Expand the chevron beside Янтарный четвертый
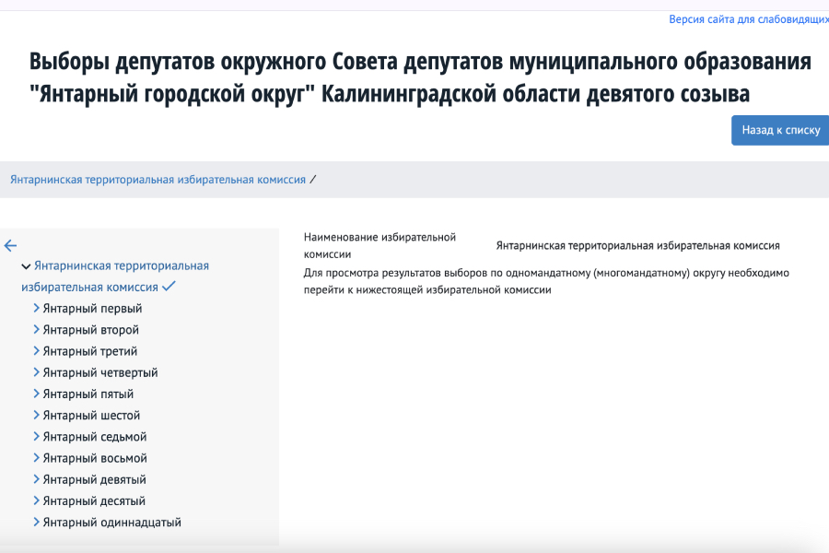 (37, 372)
